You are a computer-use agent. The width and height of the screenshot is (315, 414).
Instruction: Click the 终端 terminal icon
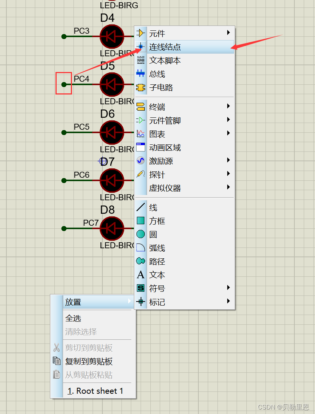[x=141, y=106]
